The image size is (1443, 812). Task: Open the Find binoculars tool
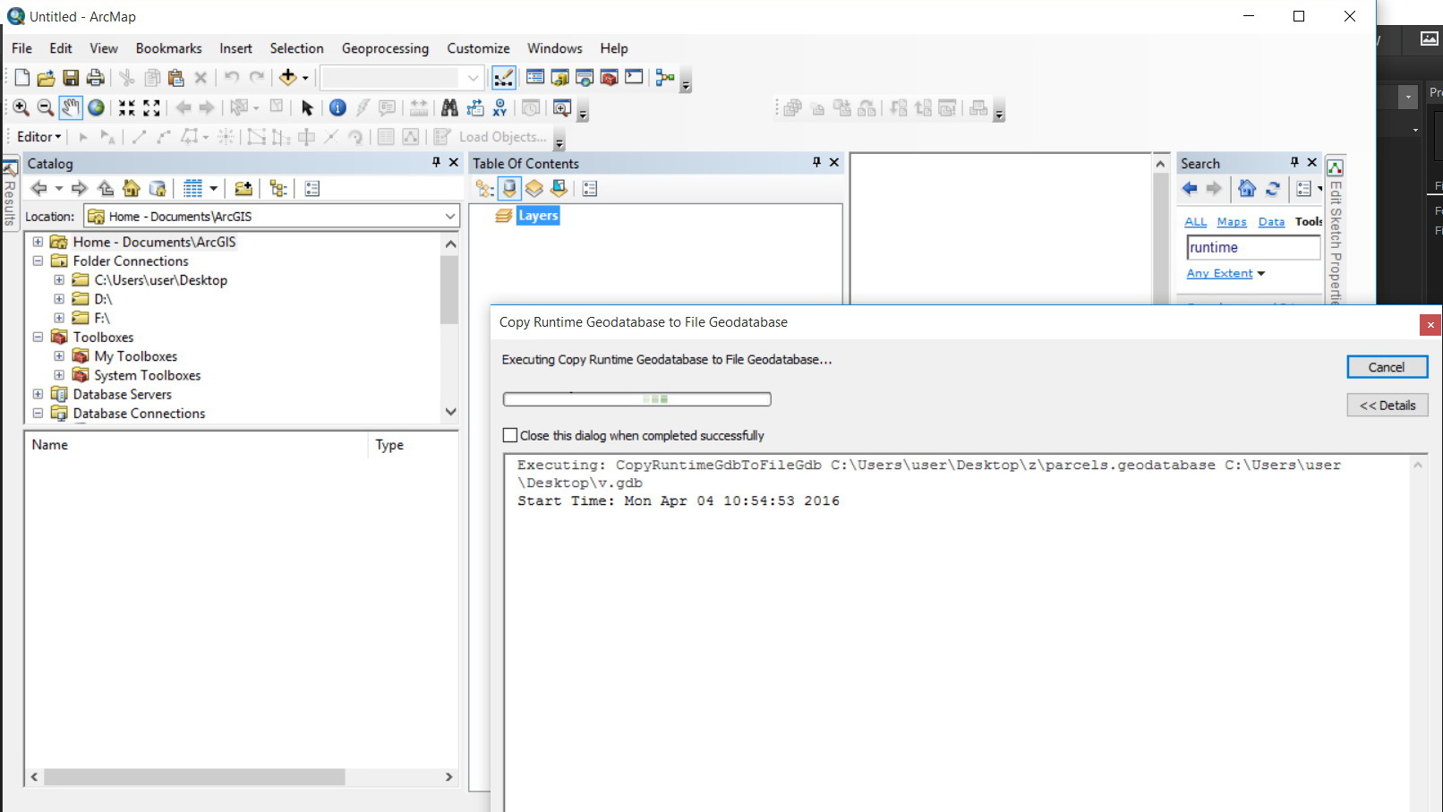coord(449,108)
